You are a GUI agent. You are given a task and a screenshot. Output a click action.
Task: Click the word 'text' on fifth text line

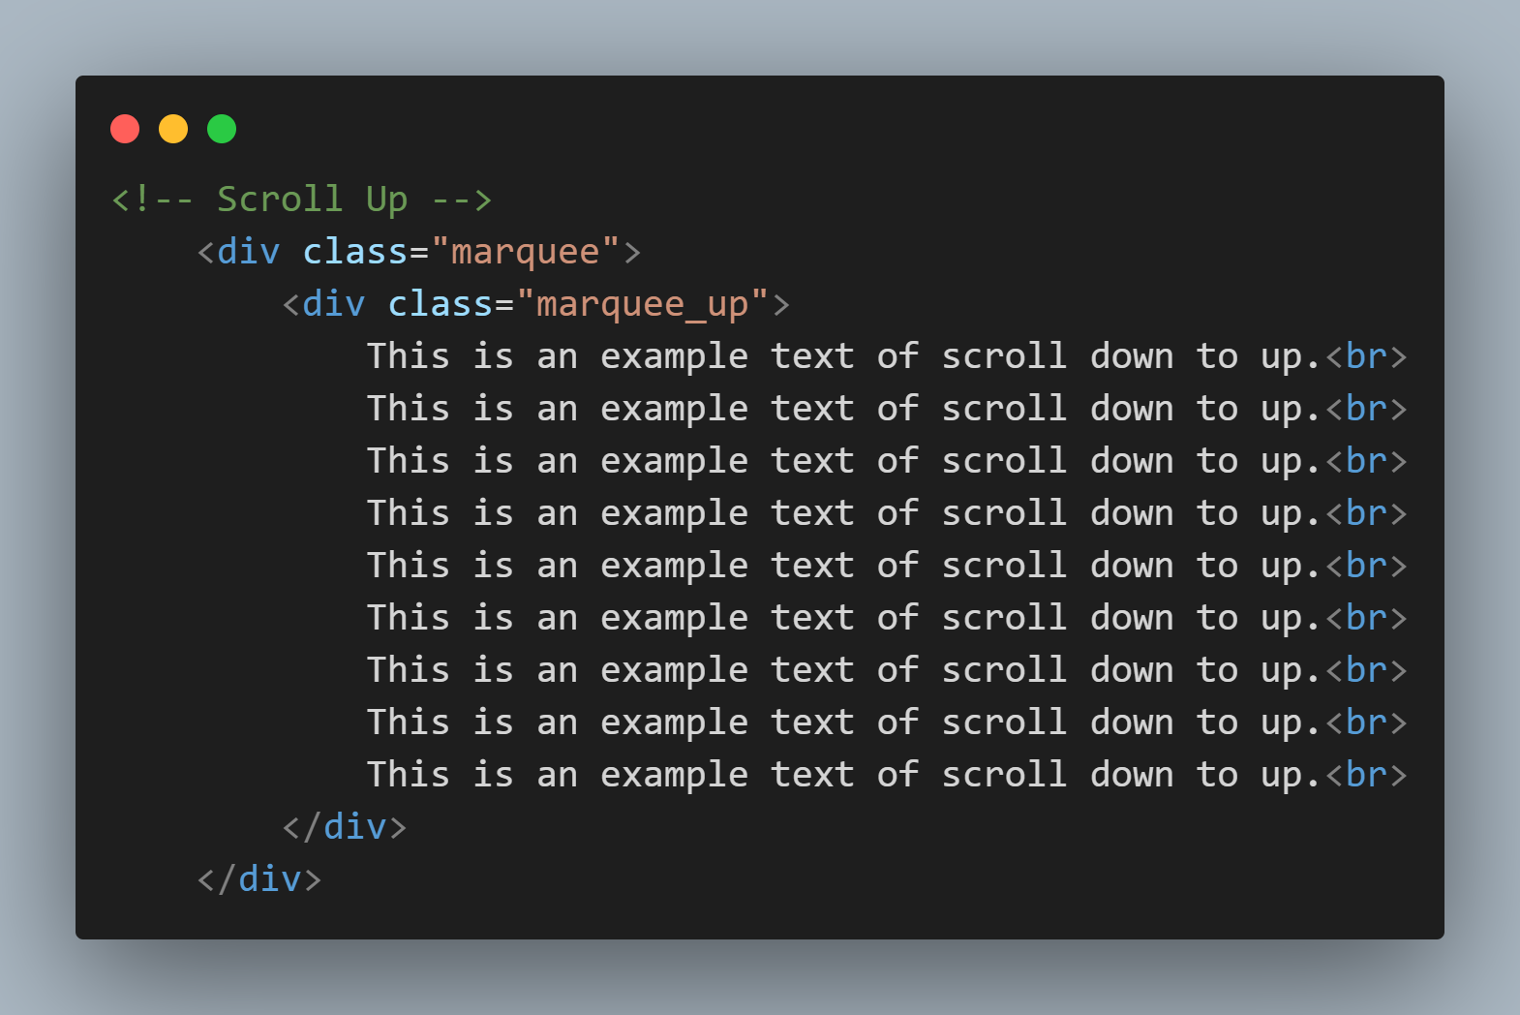tap(812, 566)
